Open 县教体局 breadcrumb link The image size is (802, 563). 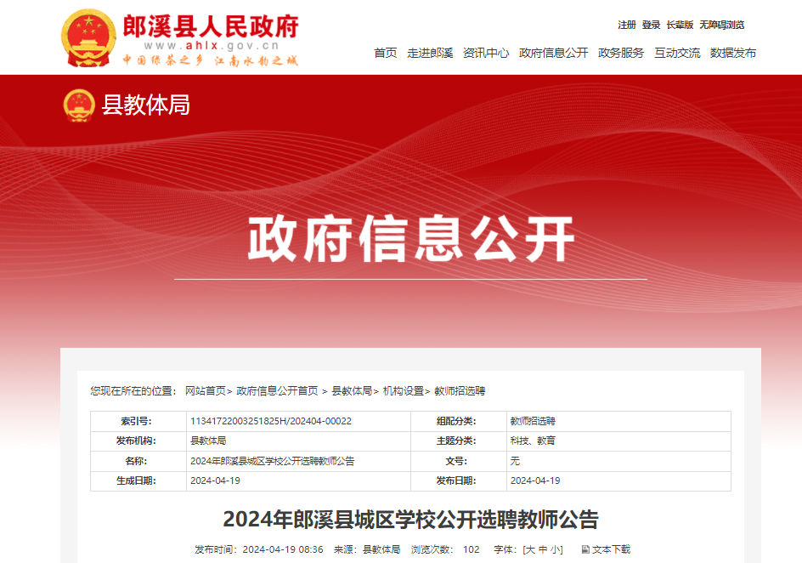tap(352, 391)
